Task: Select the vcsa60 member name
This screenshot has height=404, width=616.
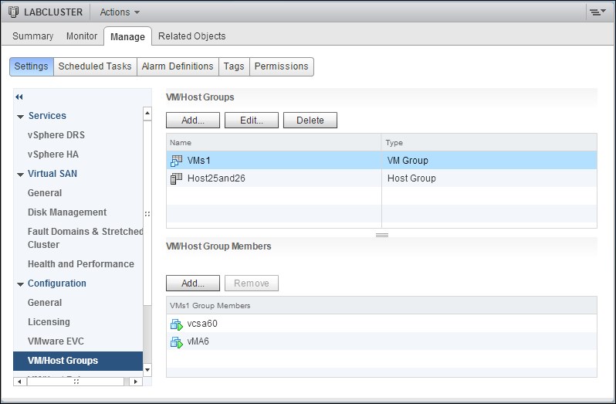Action: 202,324
